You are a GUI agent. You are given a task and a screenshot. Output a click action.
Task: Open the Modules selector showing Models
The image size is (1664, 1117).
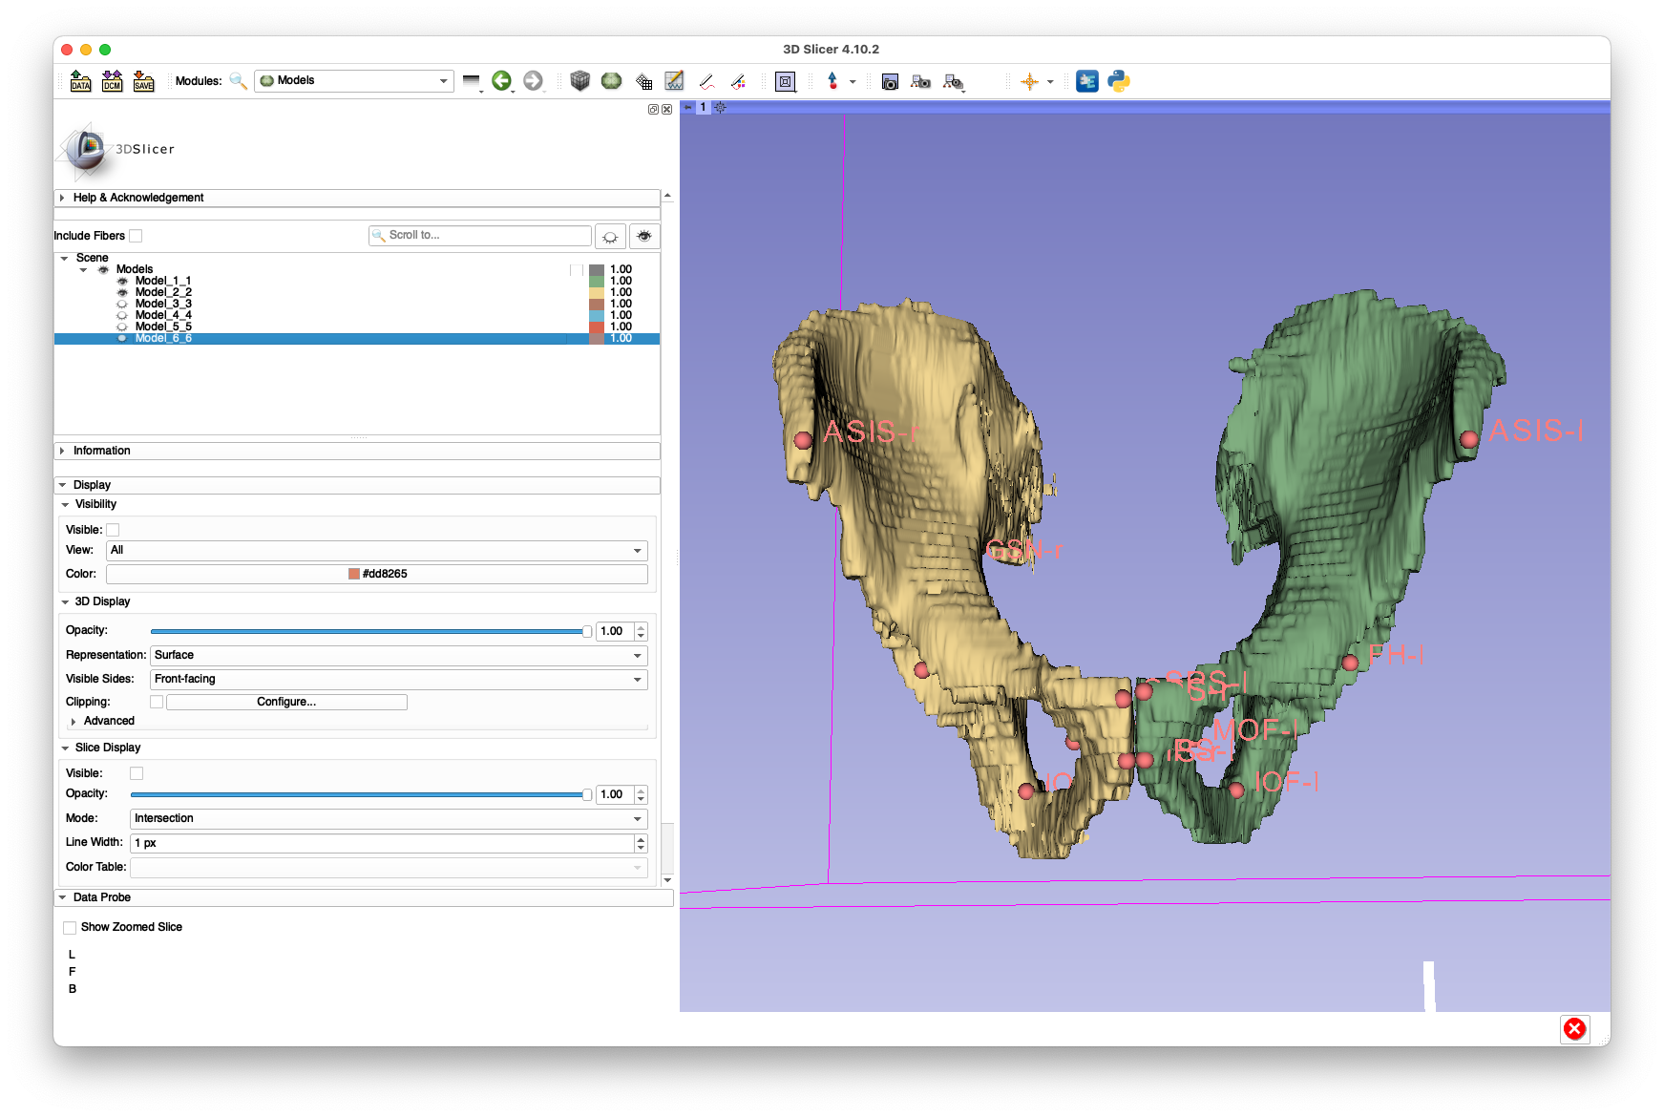click(353, 81)
